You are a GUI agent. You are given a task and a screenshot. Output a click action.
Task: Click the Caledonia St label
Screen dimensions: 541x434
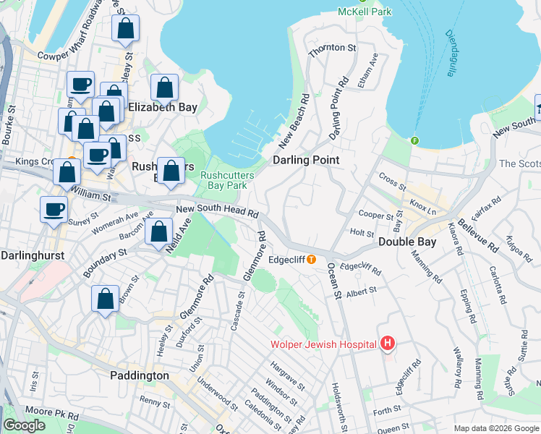point(263,414)
